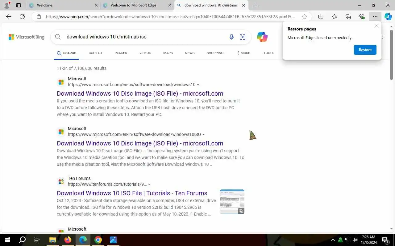This screenshot has height=246, width=395.
Task: Search magnifier icon in Bing search box
Action: (58, 37)
